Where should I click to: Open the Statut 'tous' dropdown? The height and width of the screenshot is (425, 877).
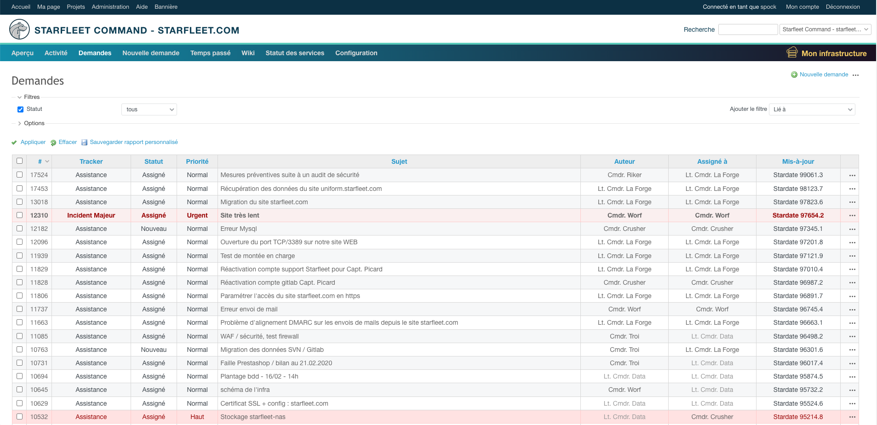pyautogui.click(x=149, y=109)
